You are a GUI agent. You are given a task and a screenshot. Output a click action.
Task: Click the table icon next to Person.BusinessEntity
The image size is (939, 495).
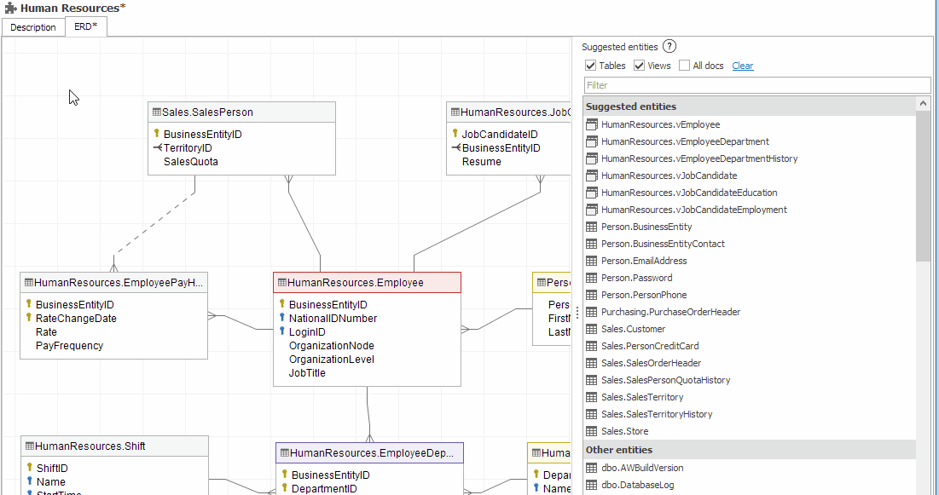(592, 227)
